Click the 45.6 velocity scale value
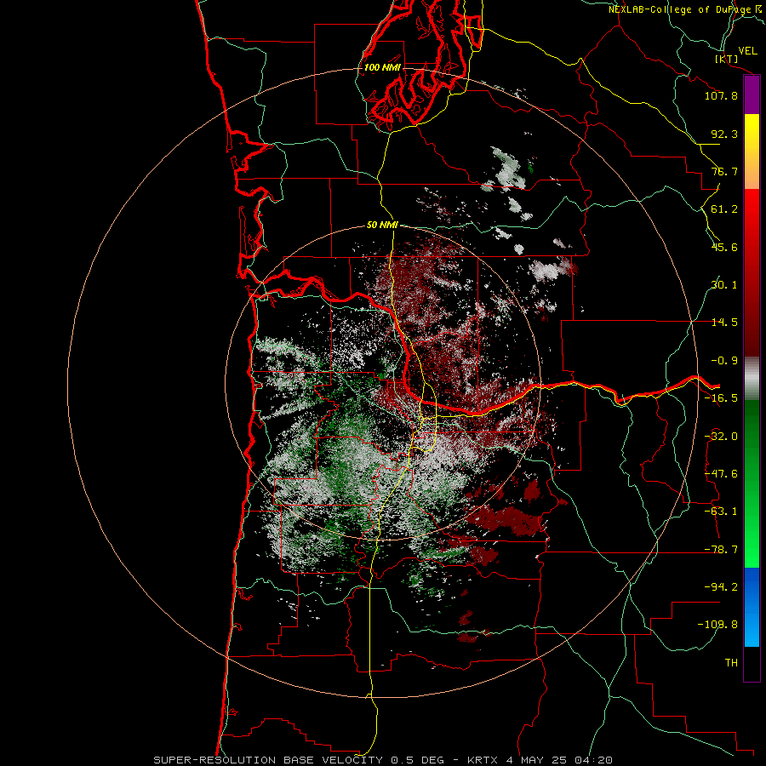Screen dimensions: 766x766 [x=724, y=247]
